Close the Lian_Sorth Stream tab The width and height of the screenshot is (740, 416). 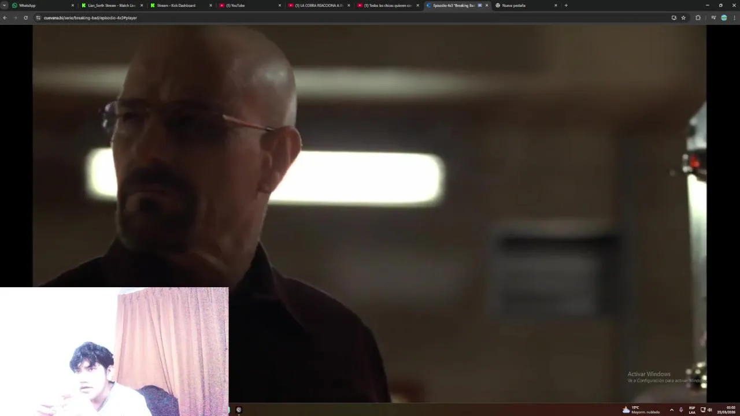[142, 5]
